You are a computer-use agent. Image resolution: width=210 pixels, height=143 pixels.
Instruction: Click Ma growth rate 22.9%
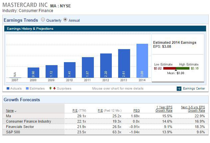pyautogui.click(x=200, y=116)
